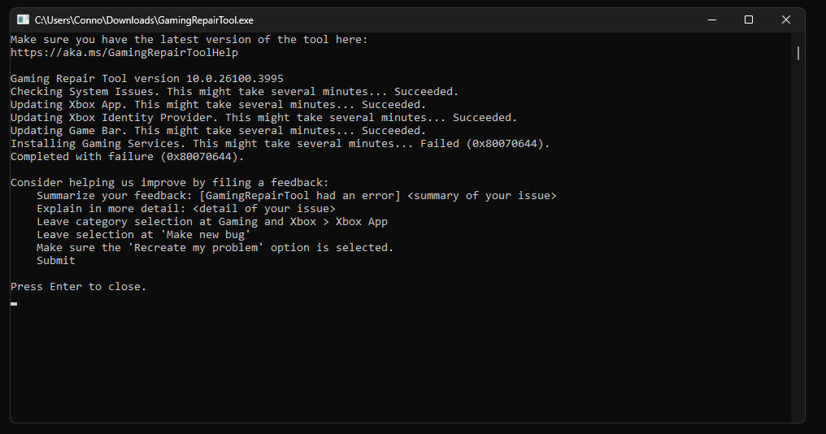Screen dimensions: 826x434
Task: Click the aka.ms/GamingRepairToolHelp URL
Action: coord(124,53)
